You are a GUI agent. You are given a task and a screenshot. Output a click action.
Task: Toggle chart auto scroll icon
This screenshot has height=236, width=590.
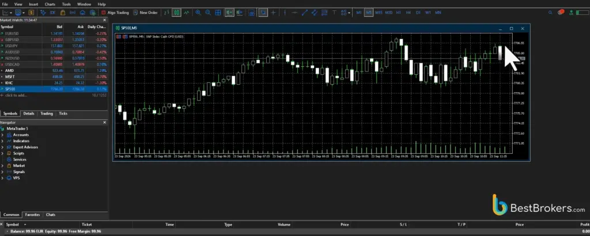pyautogui.click(x=229, y=13)
